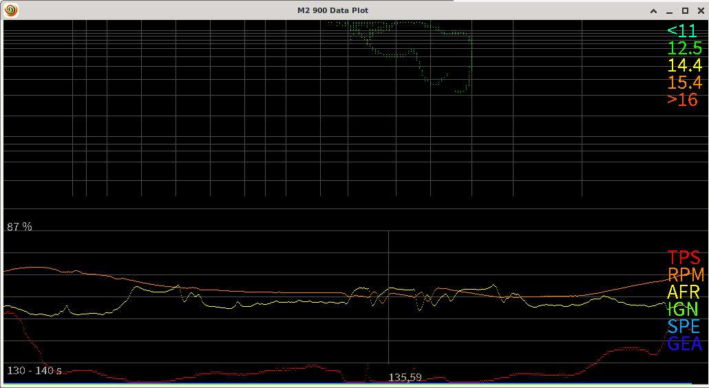The height and width of the screenshot is (388, 709).
Task: Click the green 12.5 AFR color legend
Action: pos(684,48)
